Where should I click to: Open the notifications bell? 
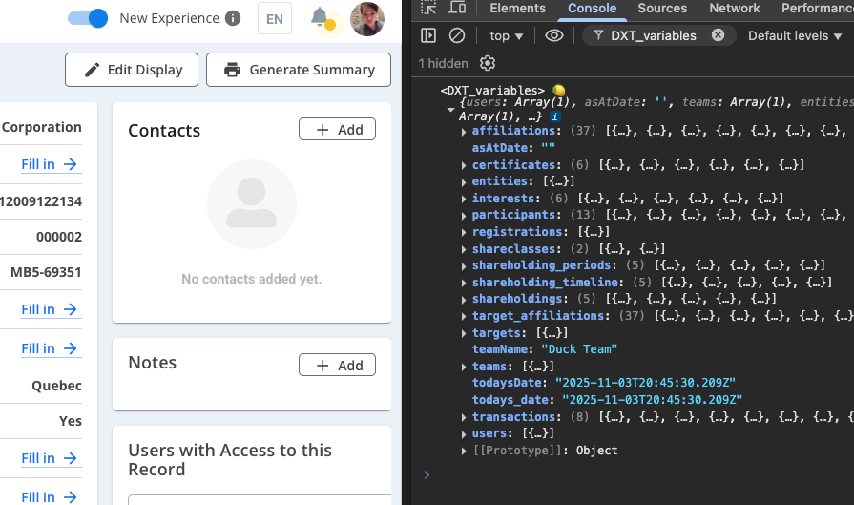point(321,17)
